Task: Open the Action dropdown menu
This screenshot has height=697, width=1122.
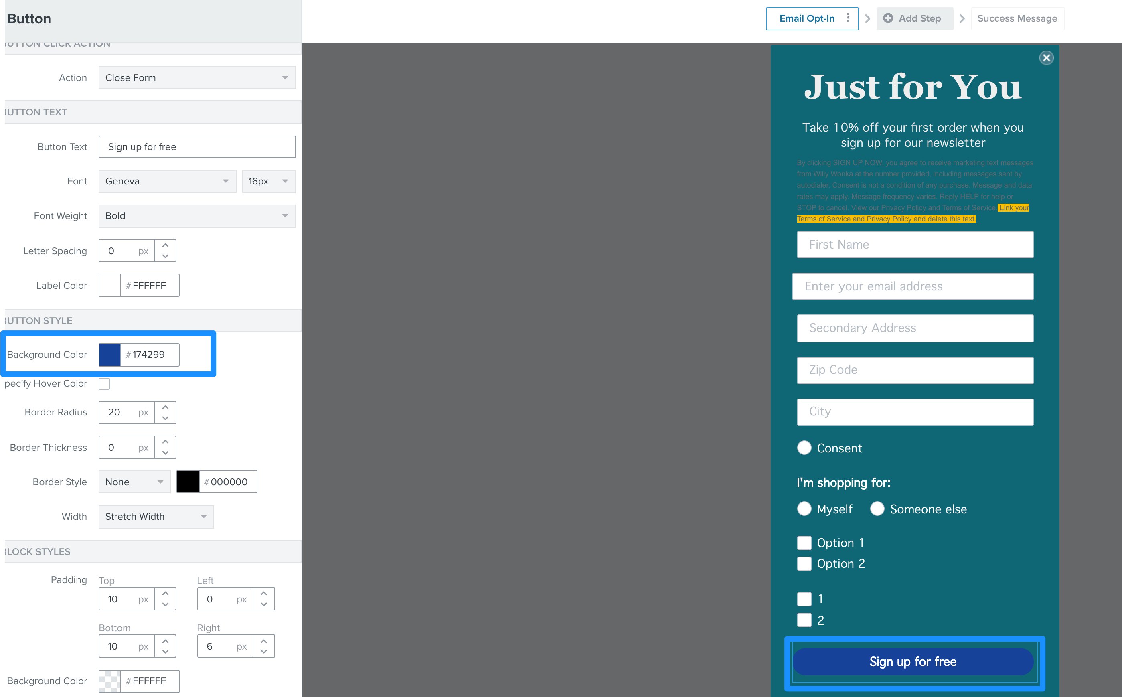Action: click(196, 78)
